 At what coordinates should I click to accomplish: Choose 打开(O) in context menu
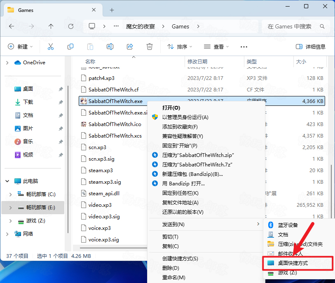pos(171,108)
